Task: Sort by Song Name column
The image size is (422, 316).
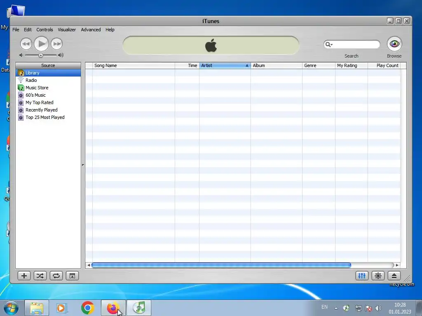Action: [x=134, y=65]
